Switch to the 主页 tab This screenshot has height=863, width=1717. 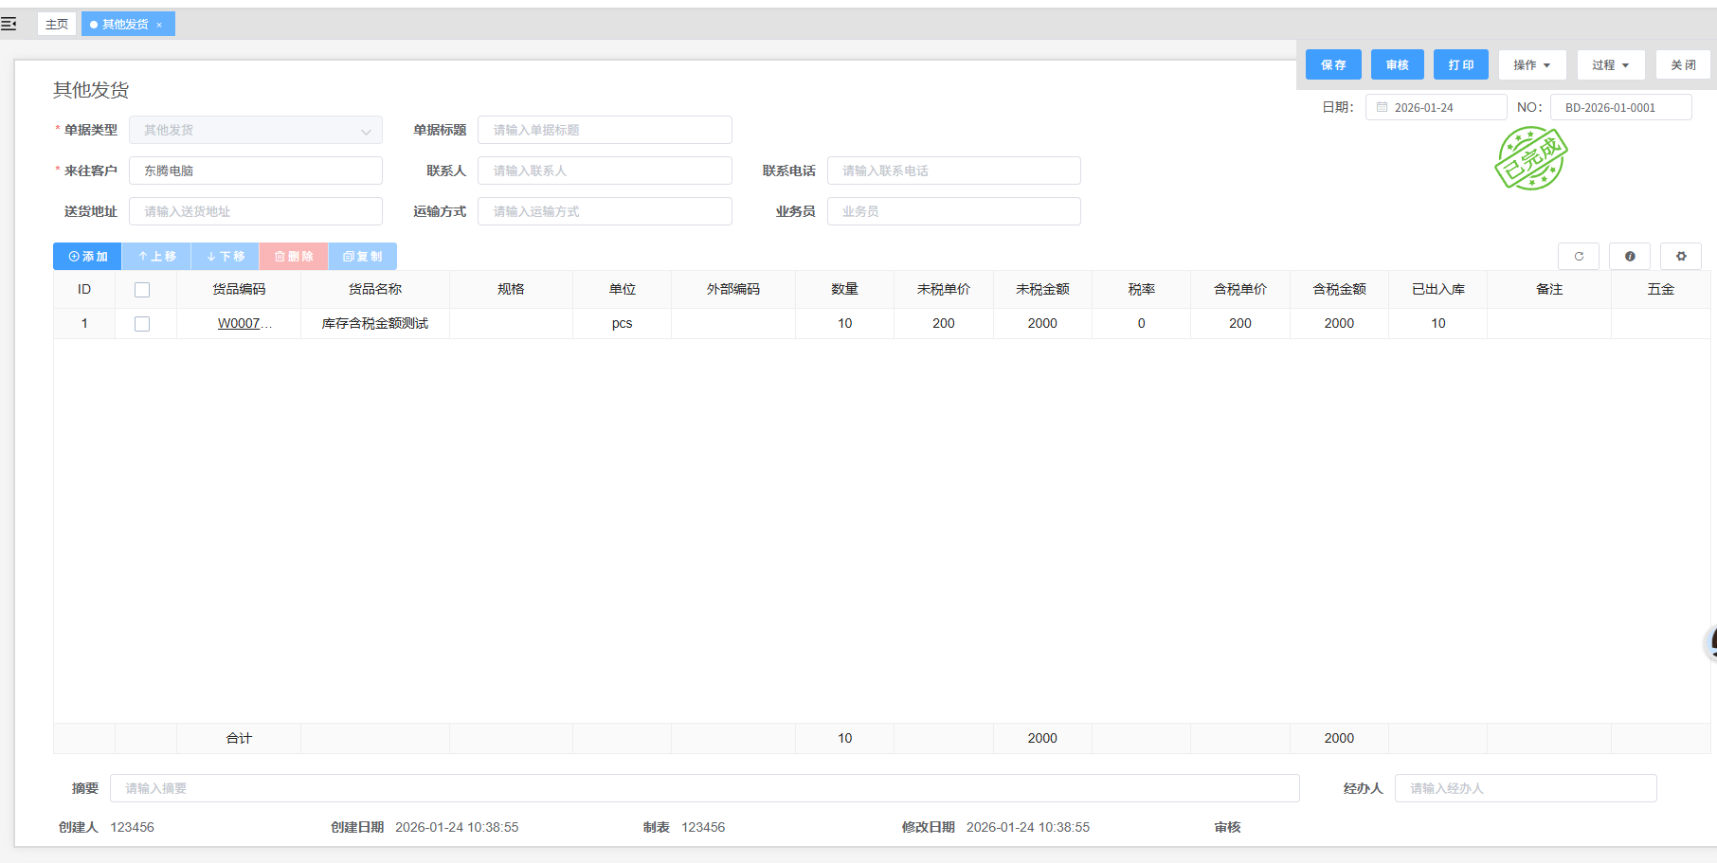[57, 25]
